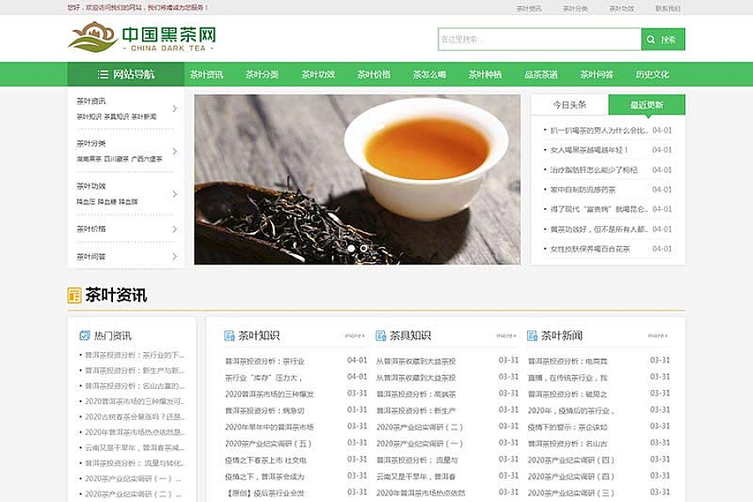Click the 茶叶知识 column icon

(229, 336)
